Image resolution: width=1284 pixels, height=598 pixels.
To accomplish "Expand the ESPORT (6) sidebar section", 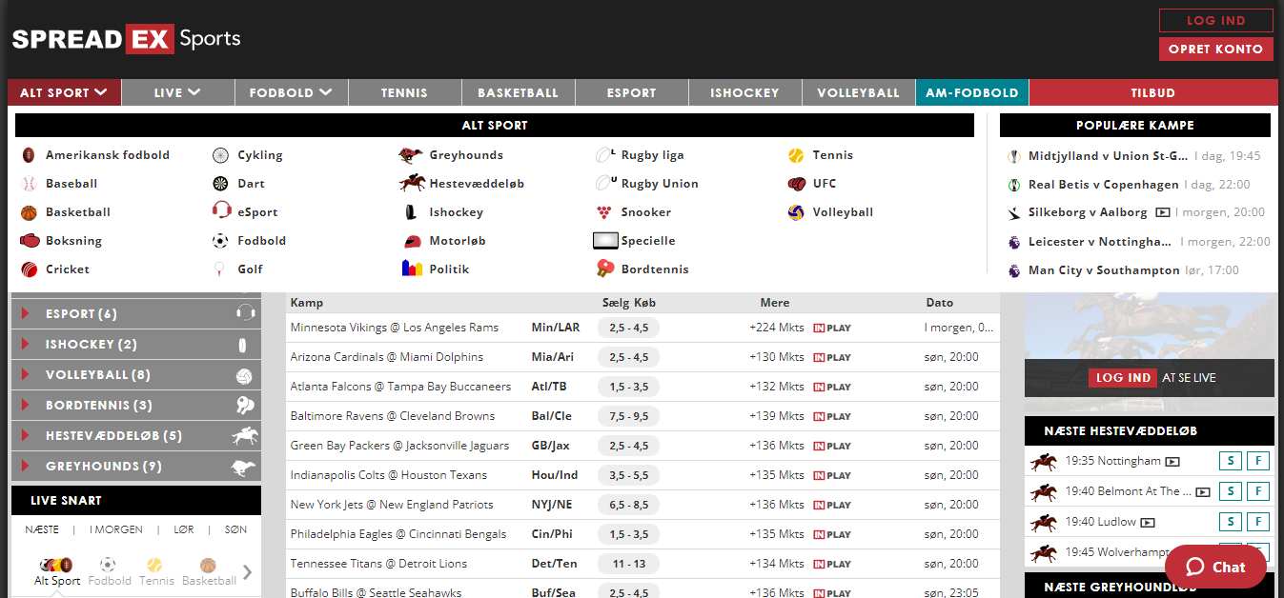I will pyautogui.click(x=135, y=313).
